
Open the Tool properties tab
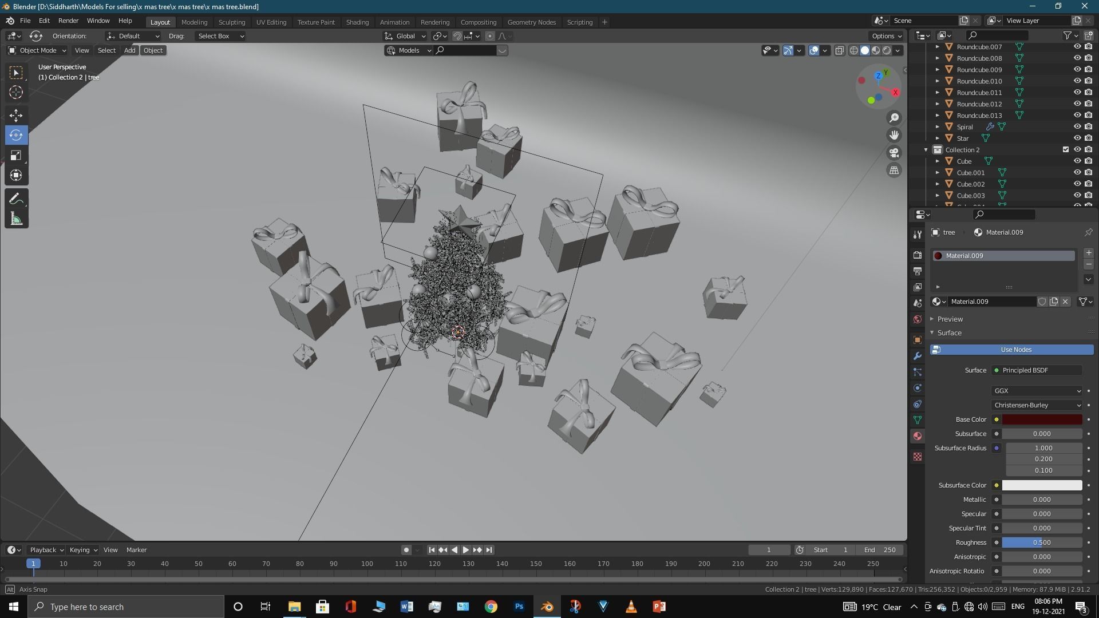click(x=918, y=235)
